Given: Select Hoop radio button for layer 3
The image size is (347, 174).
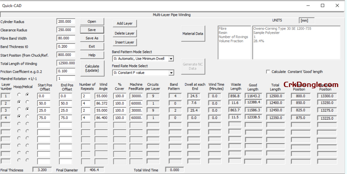Looking at the screenshot, I should [19, 109].
